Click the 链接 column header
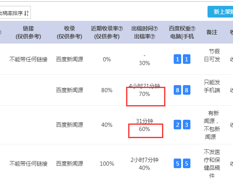The image size is (233, 179). pos(28,33)
